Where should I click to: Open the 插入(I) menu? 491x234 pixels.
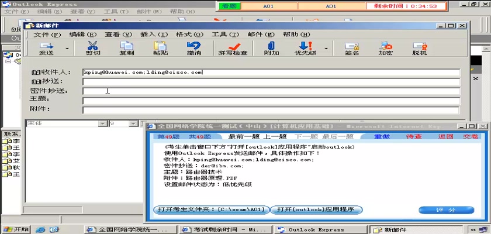[154, 35]
